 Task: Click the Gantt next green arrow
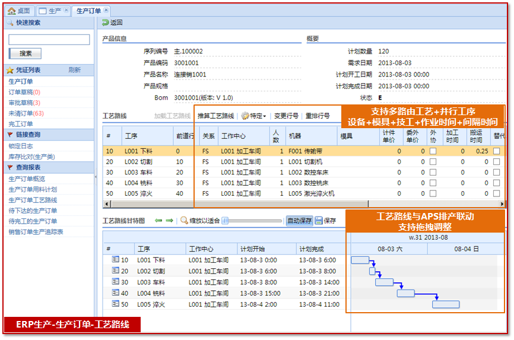170,220
